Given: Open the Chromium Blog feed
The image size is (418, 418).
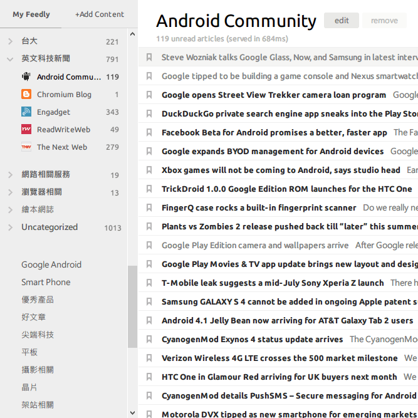Looking at the screenshot, I should (64, 95).
